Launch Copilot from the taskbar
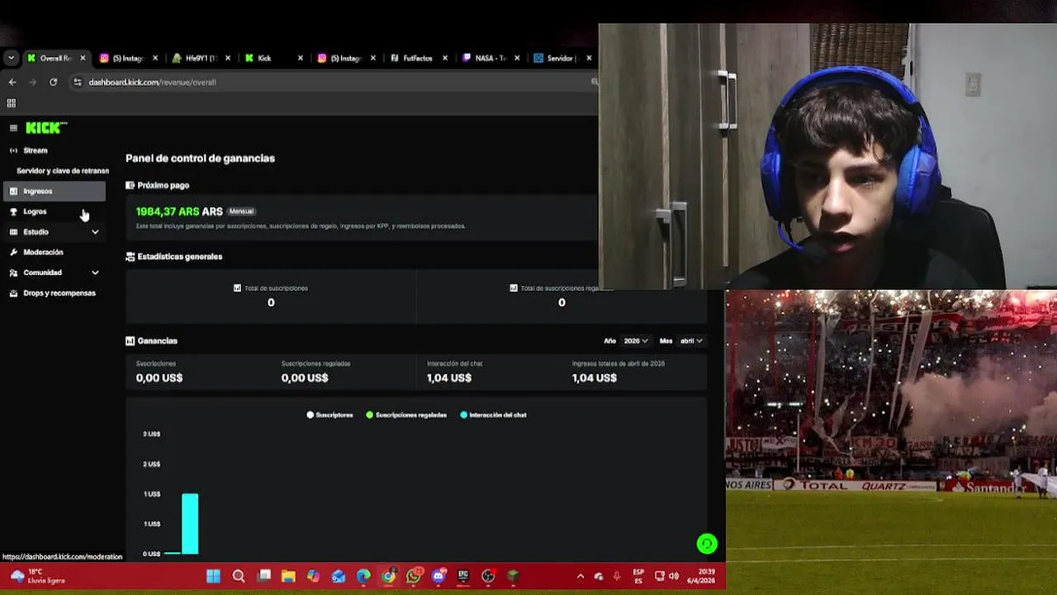 313,576
